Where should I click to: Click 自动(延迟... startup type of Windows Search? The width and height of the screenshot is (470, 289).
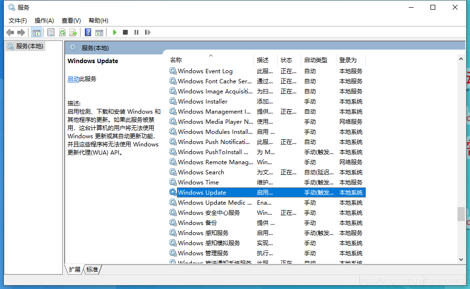point(319,172)
